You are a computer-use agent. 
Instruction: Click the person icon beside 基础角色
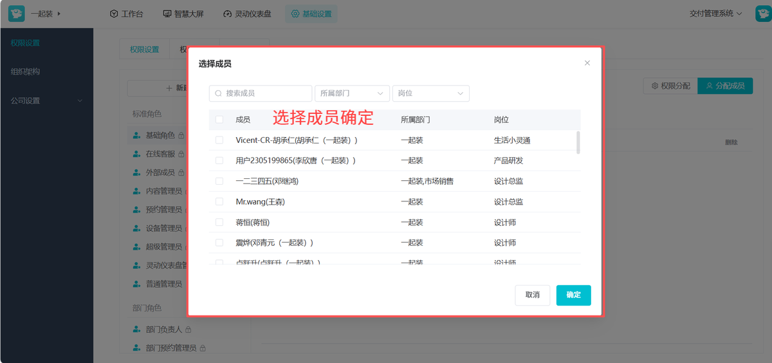[136, 136]
